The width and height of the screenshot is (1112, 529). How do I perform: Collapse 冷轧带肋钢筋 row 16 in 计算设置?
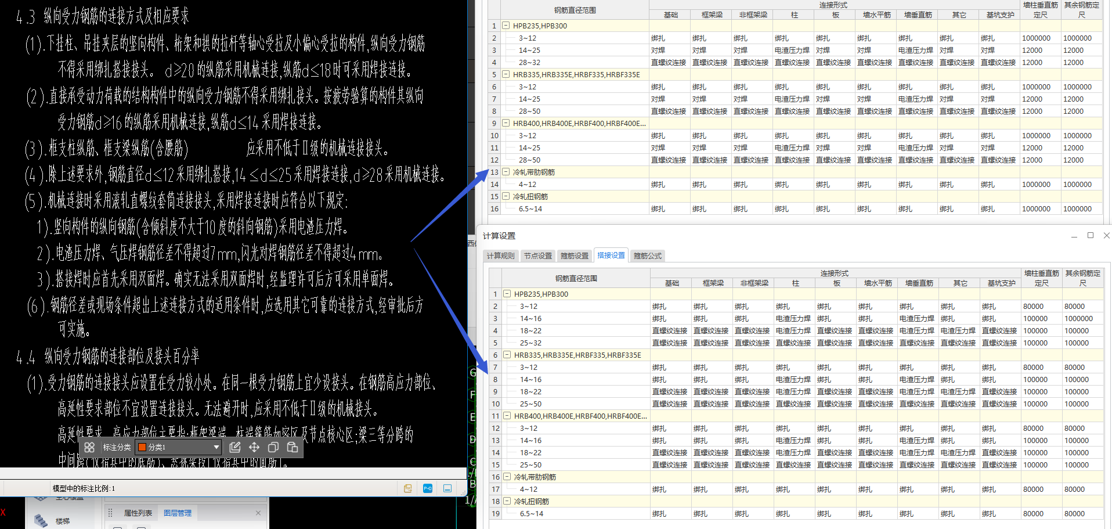click(507, 477)
